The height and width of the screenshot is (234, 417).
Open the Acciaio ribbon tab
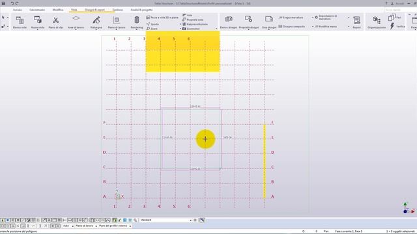(18, 10)
